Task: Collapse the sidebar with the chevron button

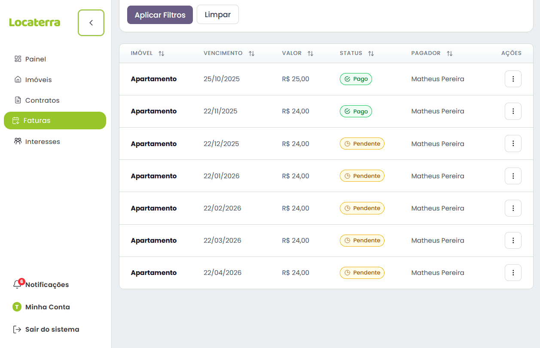Action: [91, 23]
